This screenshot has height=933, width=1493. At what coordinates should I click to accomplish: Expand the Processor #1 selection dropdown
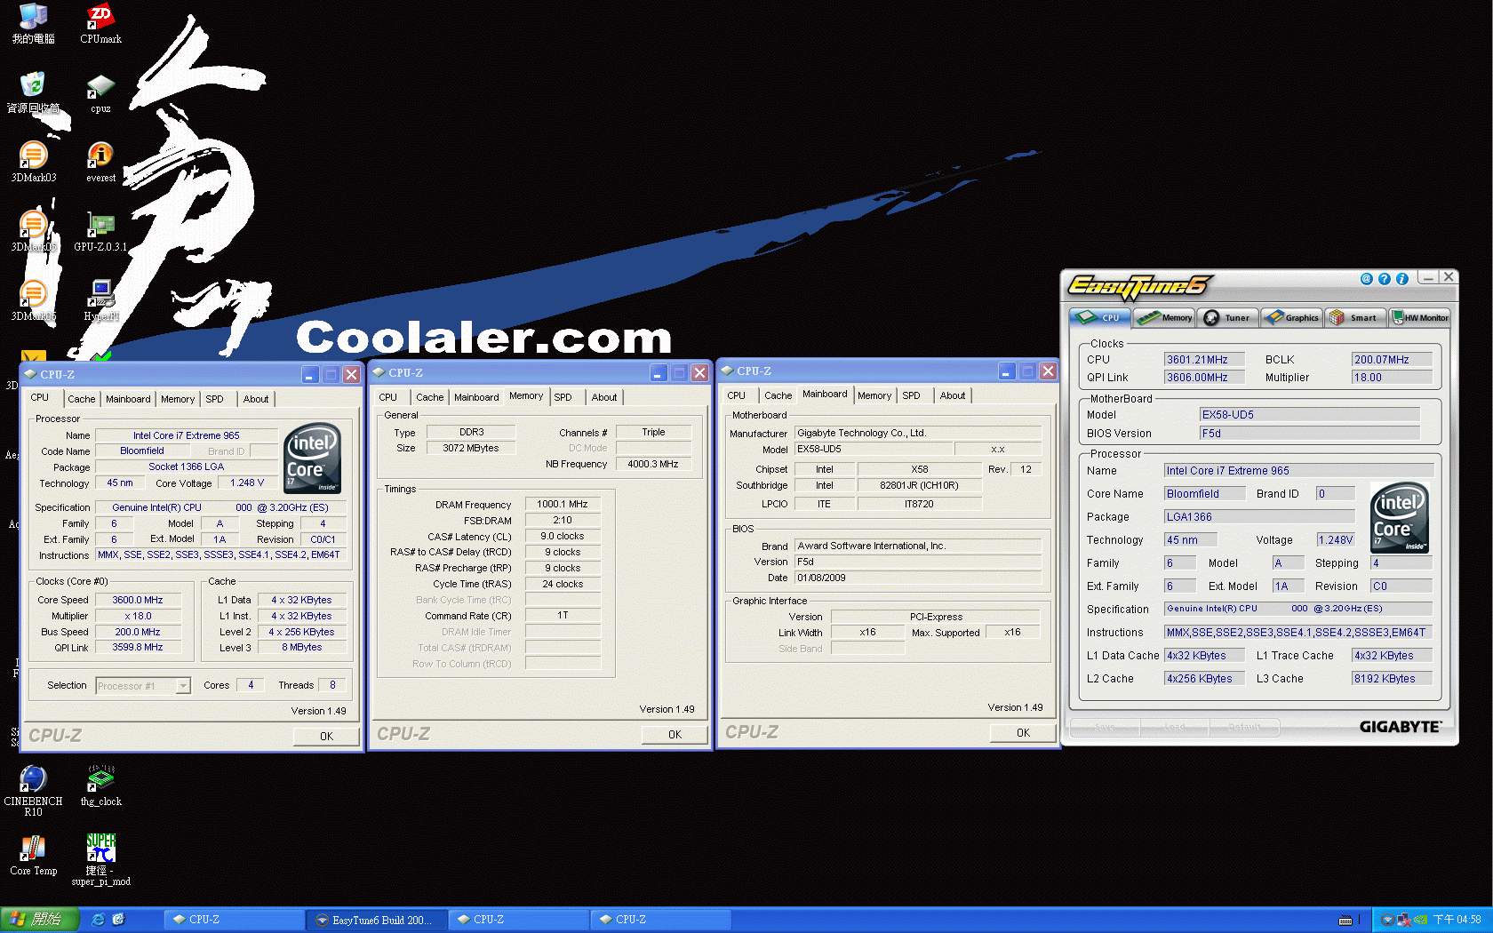pos(182,686)
